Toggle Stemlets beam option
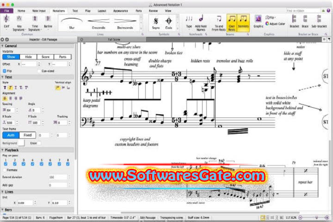Screen dimensions: 333x222 [x=243, y=22]
